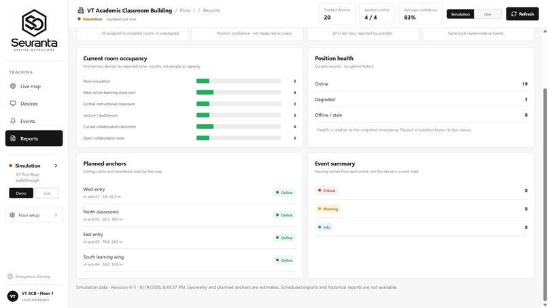Click the Online health row
548x308 pixels.
pos(421,83)
